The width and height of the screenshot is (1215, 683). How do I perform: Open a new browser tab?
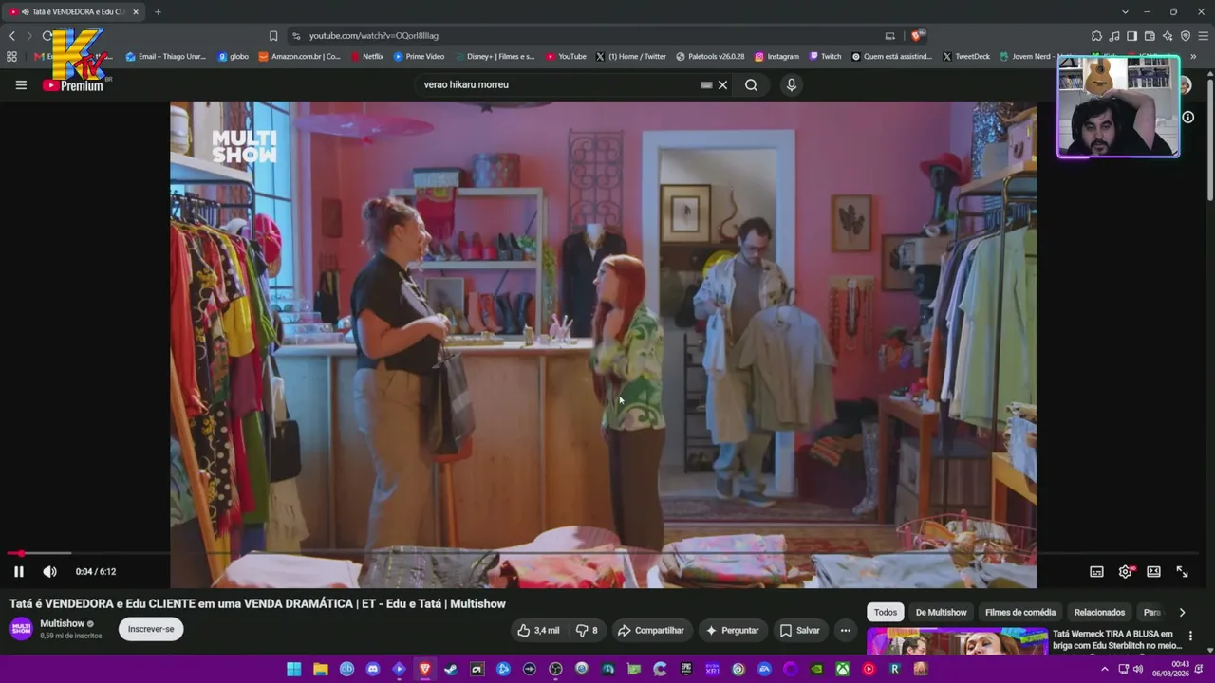click(158, 11)
